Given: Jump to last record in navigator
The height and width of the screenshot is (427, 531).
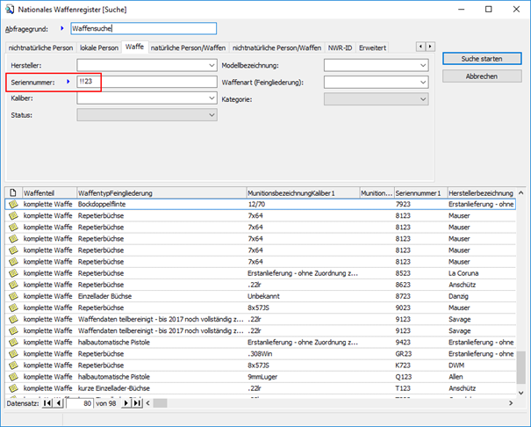Looking at the screenshot, I should [137, 403].
